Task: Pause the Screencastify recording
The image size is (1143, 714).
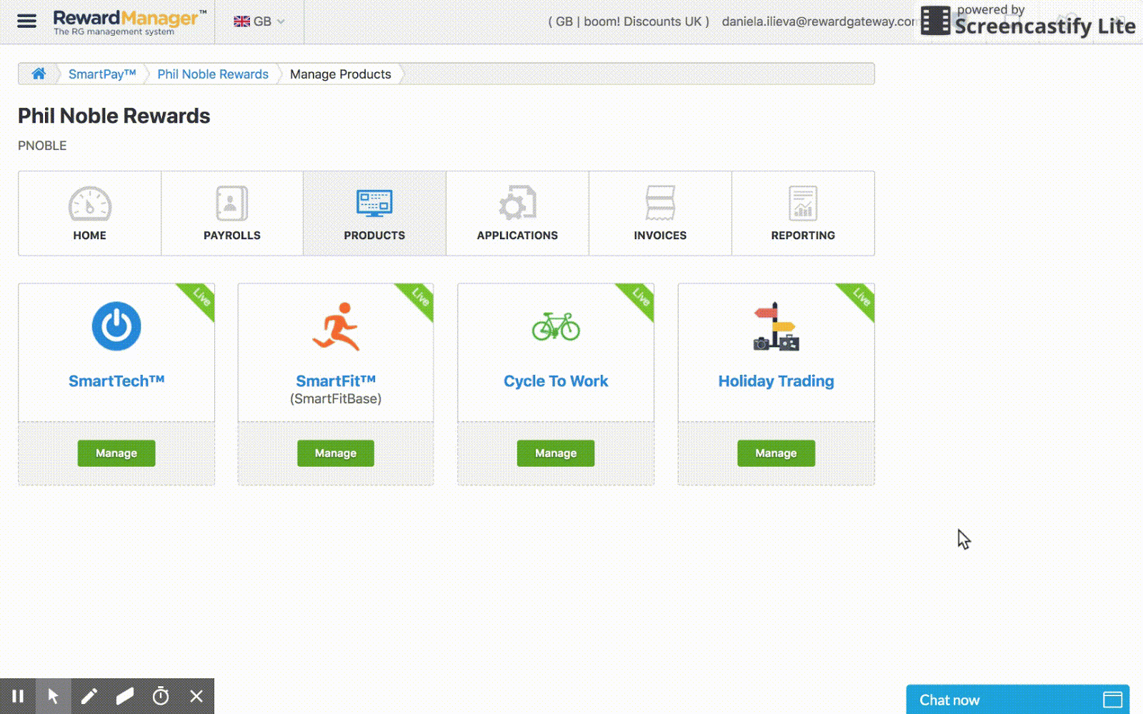Action: 18,696
